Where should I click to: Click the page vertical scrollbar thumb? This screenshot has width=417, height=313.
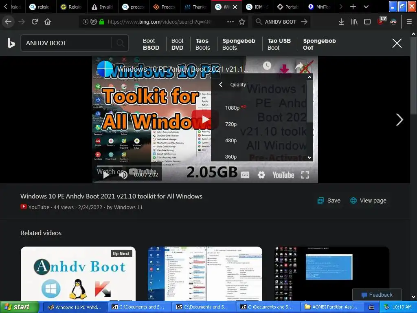point(413,76)
